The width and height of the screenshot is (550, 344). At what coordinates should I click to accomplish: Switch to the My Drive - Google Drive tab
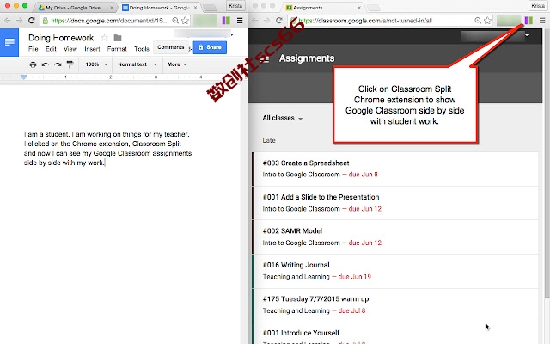[x=74, y=8]
